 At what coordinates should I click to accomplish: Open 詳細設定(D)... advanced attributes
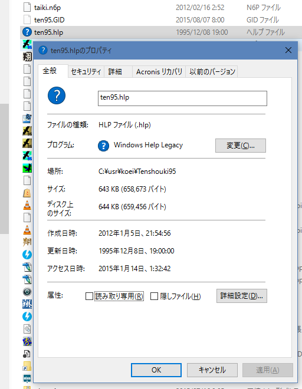(x=242, y=296)
